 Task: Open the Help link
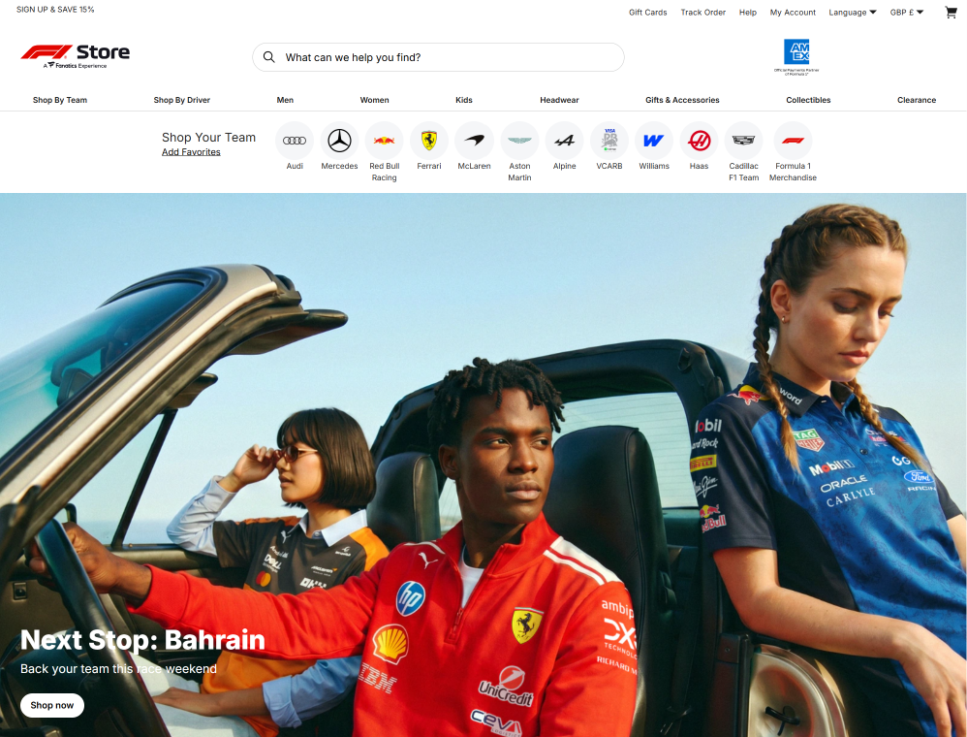(747, 13)
